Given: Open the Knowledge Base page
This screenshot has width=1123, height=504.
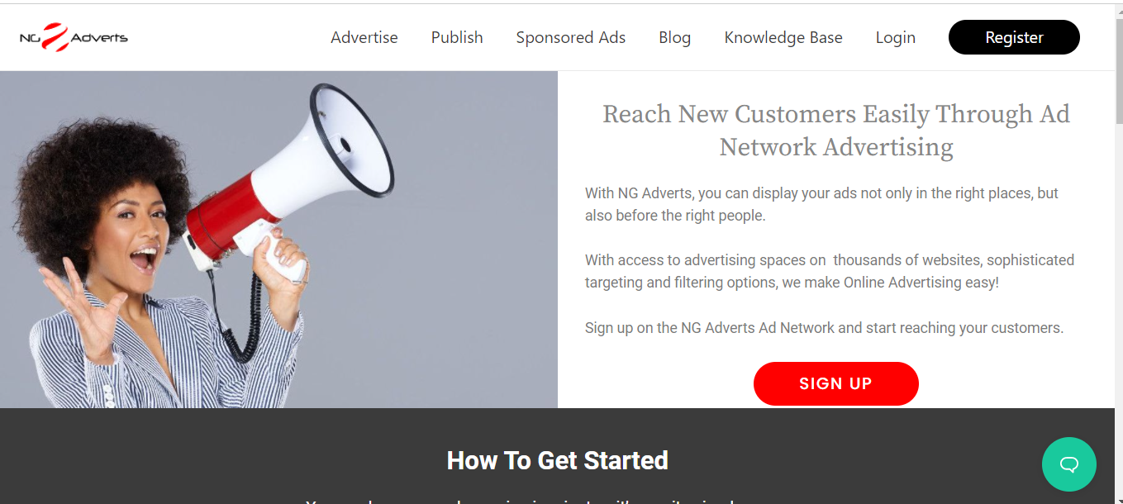Looking at the screenshot, I should coord(783,37).
